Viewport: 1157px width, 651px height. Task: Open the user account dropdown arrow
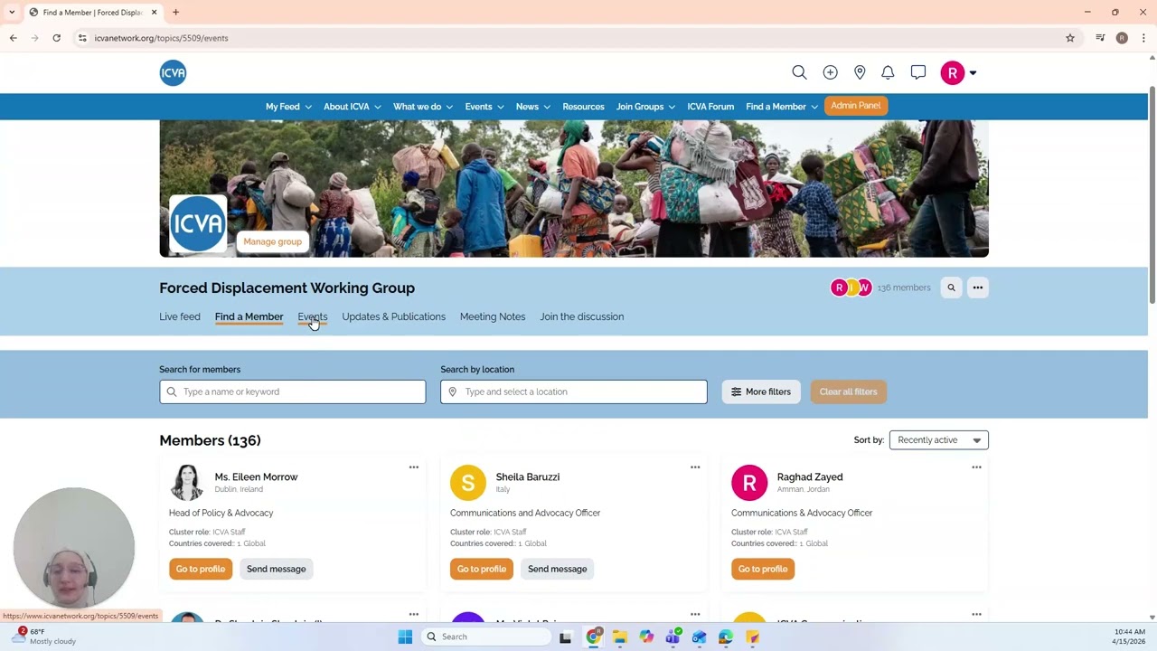click(x=973, y=73)
